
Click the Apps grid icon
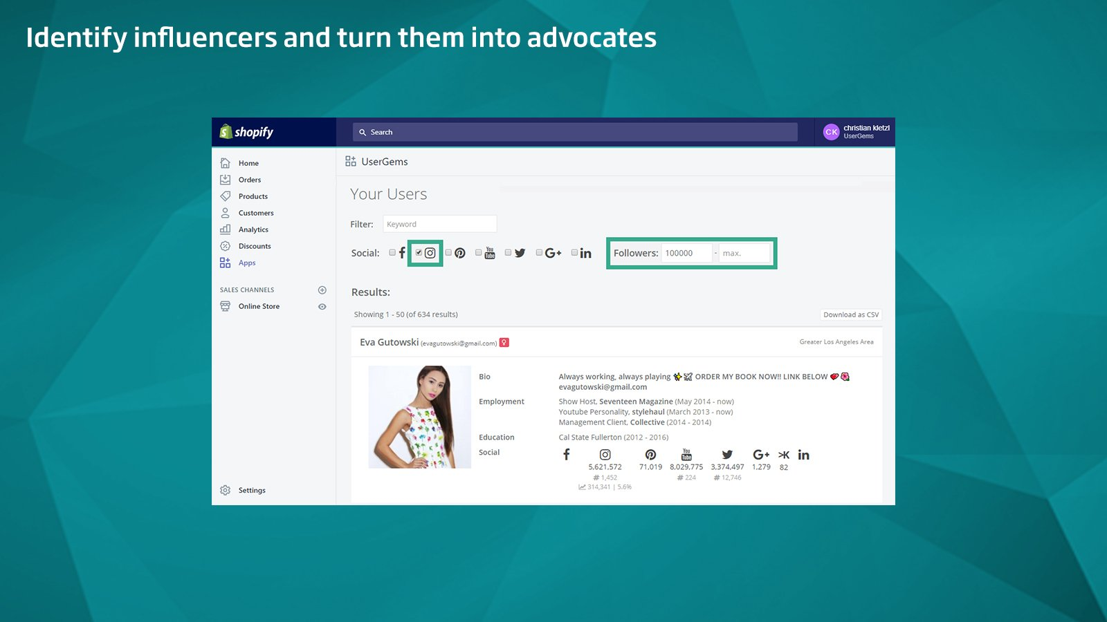(225, 263)
